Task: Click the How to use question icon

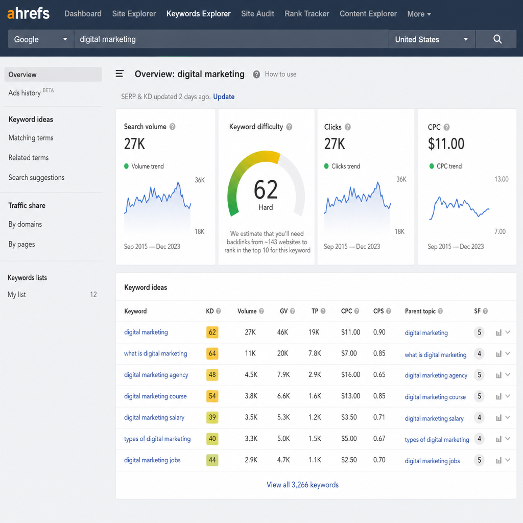Action: 256,75
